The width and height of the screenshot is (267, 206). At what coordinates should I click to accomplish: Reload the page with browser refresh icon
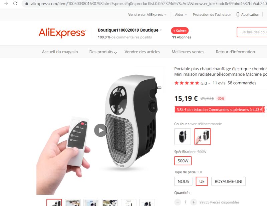15,3
